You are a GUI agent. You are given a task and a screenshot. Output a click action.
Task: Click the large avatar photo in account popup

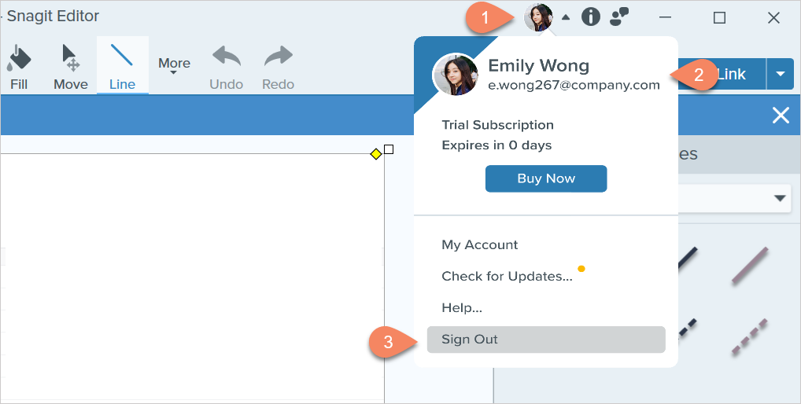(455, 75)
